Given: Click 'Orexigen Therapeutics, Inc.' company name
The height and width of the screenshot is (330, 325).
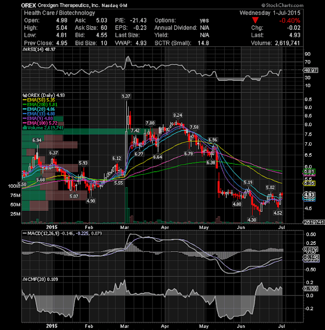Looking at the screenshot, I should [x=68, y=5].
